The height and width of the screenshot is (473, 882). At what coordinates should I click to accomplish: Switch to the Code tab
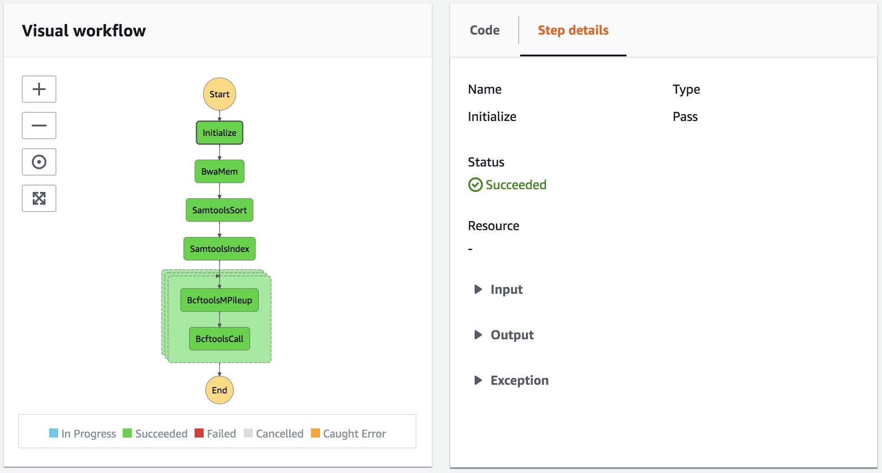(485, 30)
